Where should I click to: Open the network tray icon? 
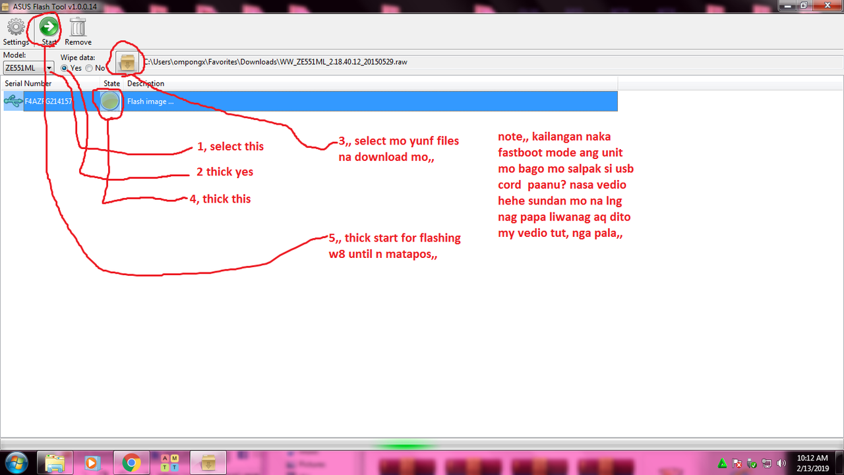pos(767,463)
